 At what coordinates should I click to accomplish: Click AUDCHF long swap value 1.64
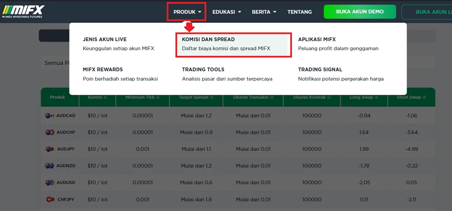click(x=364, y=132)
